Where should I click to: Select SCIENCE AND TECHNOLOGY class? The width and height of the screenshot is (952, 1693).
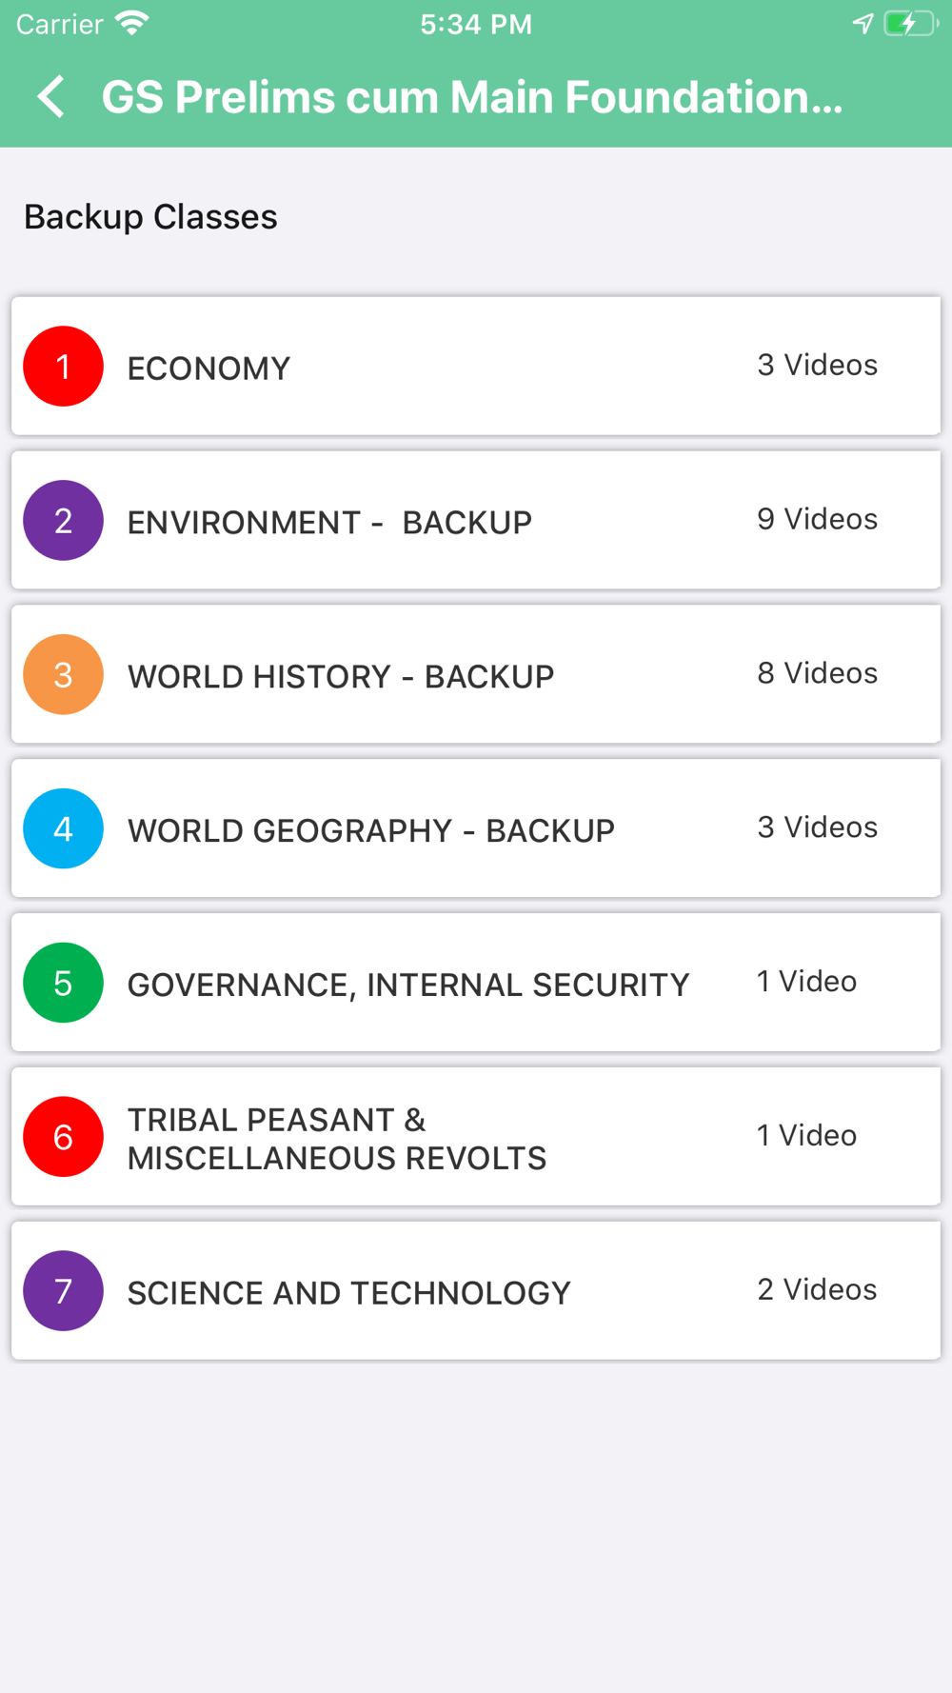coord(476,1291)
